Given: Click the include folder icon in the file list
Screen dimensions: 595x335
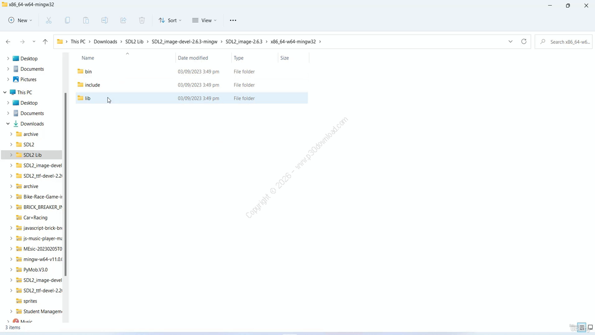Looking at the screenshot, I should pos(80,85).
